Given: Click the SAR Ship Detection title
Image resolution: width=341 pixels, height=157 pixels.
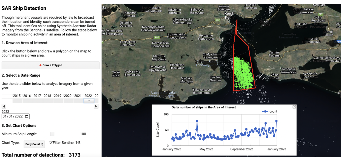Looking at the screenshot, I should click(24, 8).
